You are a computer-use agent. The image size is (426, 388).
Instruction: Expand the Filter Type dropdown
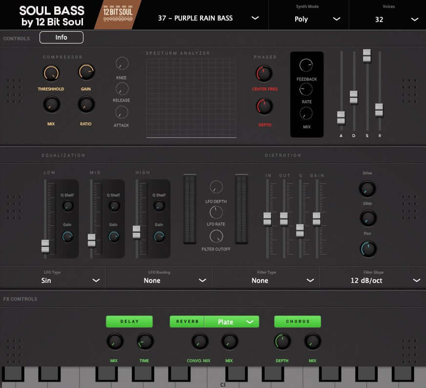pyautogui.click(x=266, y=278)
